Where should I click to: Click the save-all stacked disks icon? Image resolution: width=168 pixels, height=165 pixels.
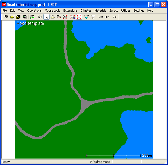pyautogui.click(x=18, y=17)
